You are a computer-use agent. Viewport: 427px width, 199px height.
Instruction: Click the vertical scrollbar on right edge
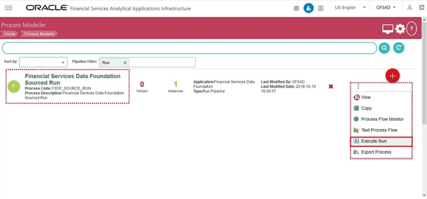424,73
